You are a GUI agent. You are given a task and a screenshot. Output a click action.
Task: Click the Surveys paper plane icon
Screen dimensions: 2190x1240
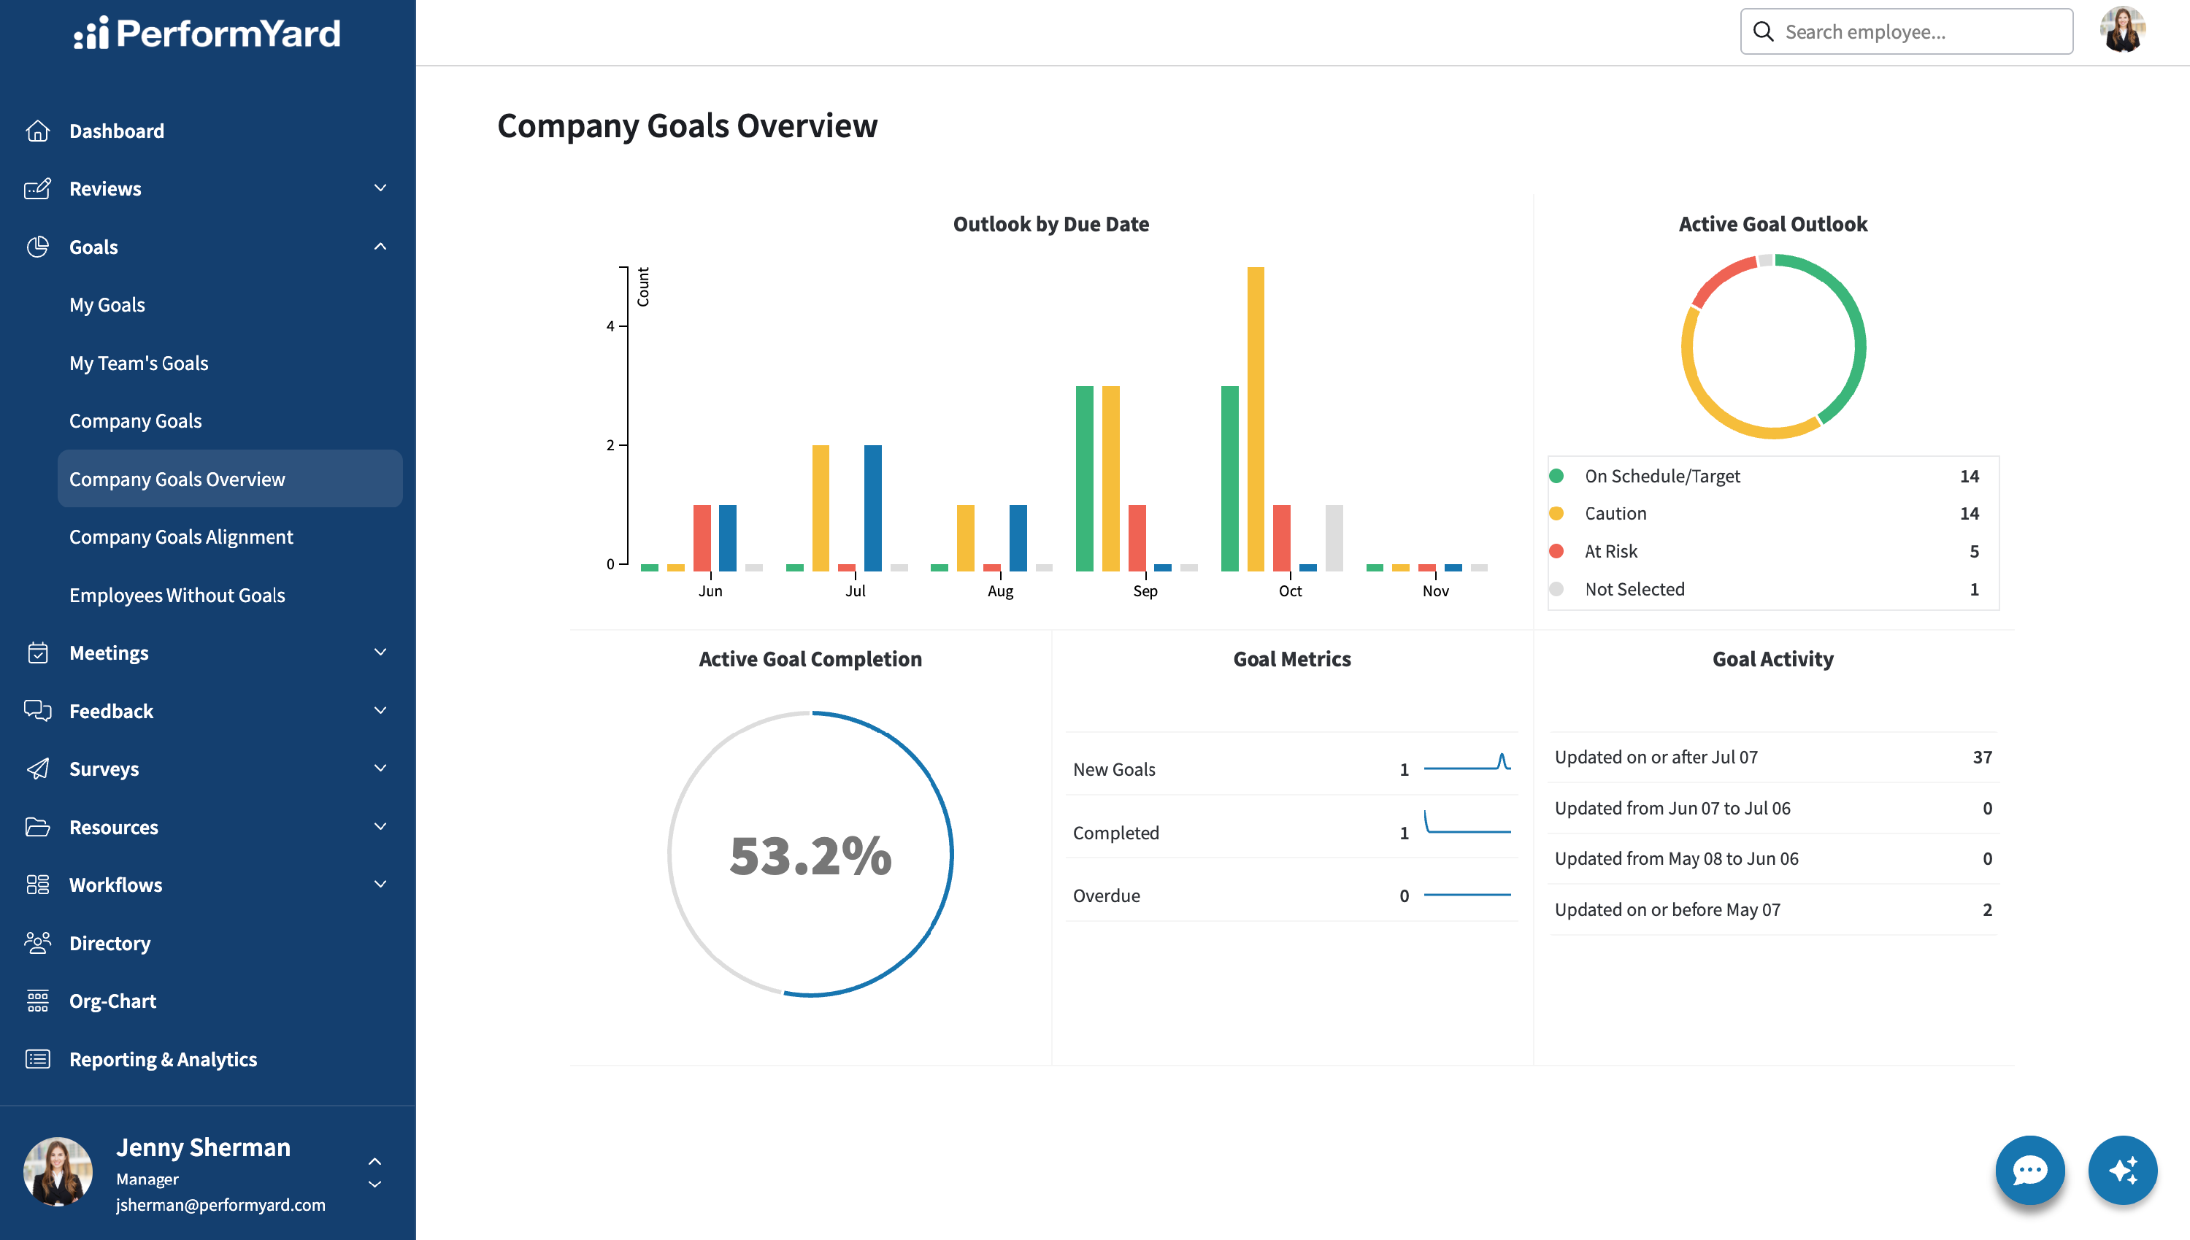pyautogui.click(x=37, y=769)
